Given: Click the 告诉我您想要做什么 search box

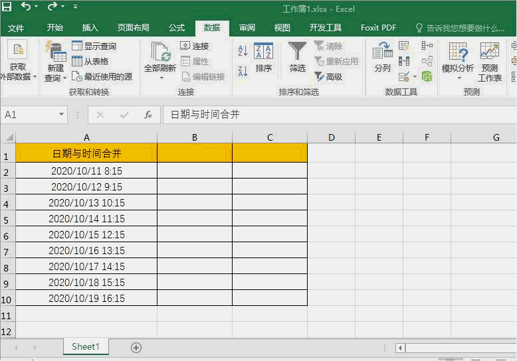Looking at the screenshot, I should [461, 28].
